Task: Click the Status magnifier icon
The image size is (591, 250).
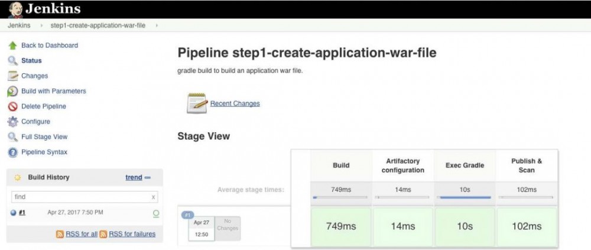Action: (12, 61)
